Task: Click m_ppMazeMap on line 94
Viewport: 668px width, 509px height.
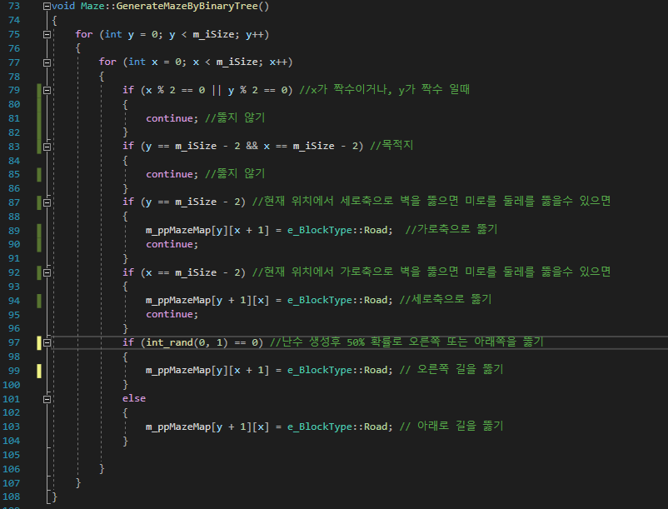Action: (178, 300)
